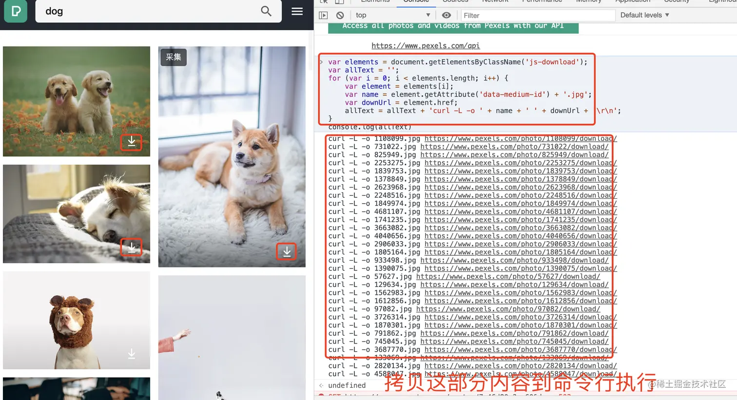
Task: Click the 'curl -L -o 2820134.jpg' output text
Action: 374,365
